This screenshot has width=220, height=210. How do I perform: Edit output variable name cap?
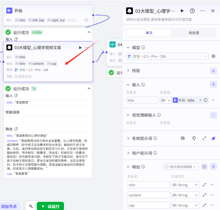click(x=149, y=205)
